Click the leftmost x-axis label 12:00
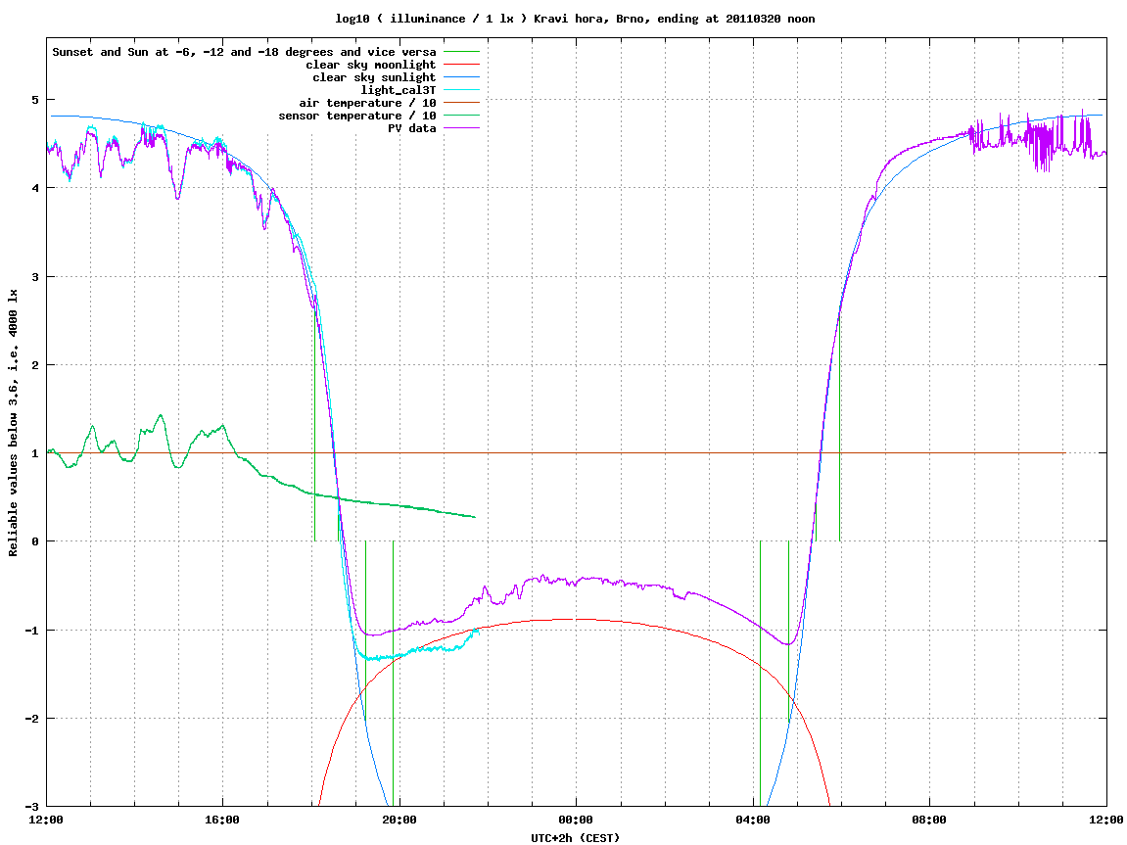1127x845 pixels. coord(47,820)
